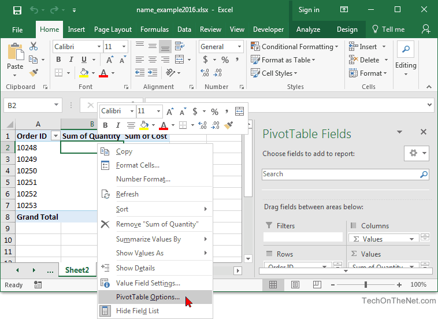Save the workbook with the floppy icon

17,10
